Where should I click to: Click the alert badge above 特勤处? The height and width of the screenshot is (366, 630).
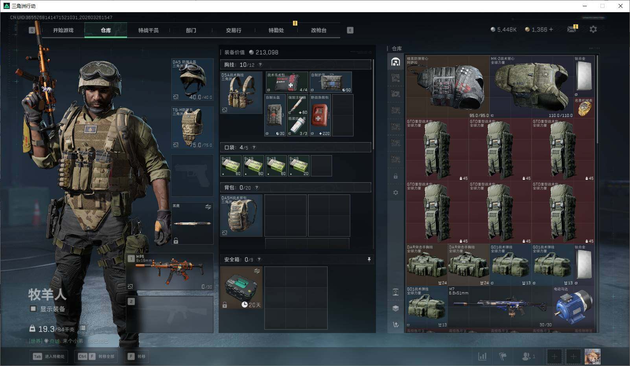[295, 23]
